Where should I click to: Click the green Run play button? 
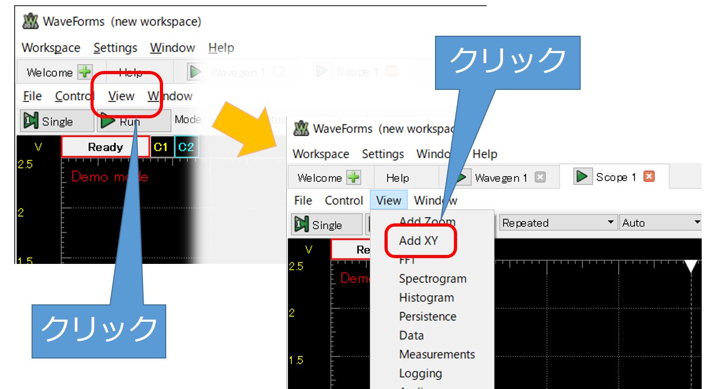point(108,121)
